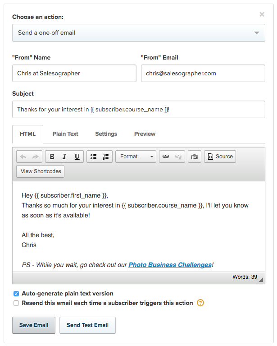This screenshot has height=346, width=277.
Task: Click the redo arrow icon
Action: (36, 157)
